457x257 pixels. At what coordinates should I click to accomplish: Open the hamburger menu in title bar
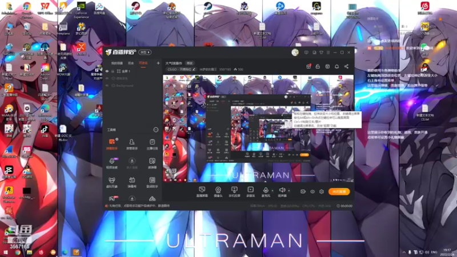click(x=328, y=53)
